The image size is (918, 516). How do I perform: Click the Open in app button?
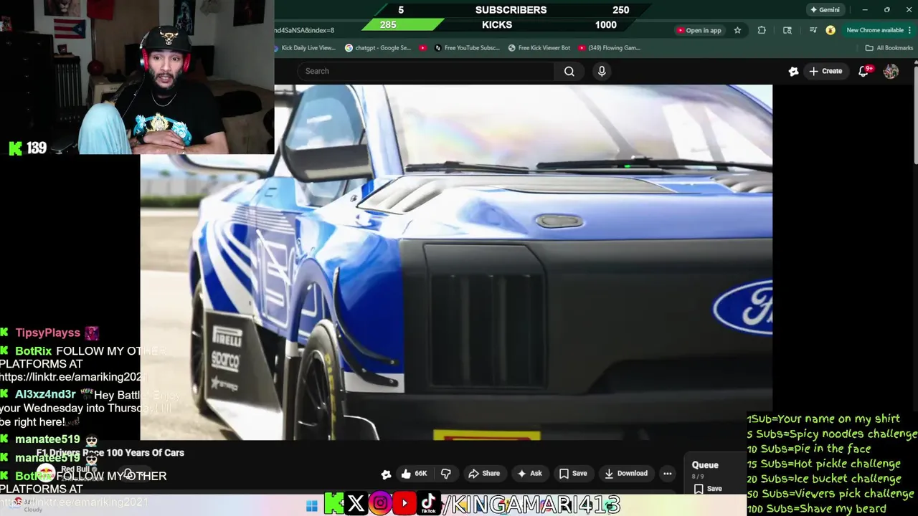click(699, 30)
